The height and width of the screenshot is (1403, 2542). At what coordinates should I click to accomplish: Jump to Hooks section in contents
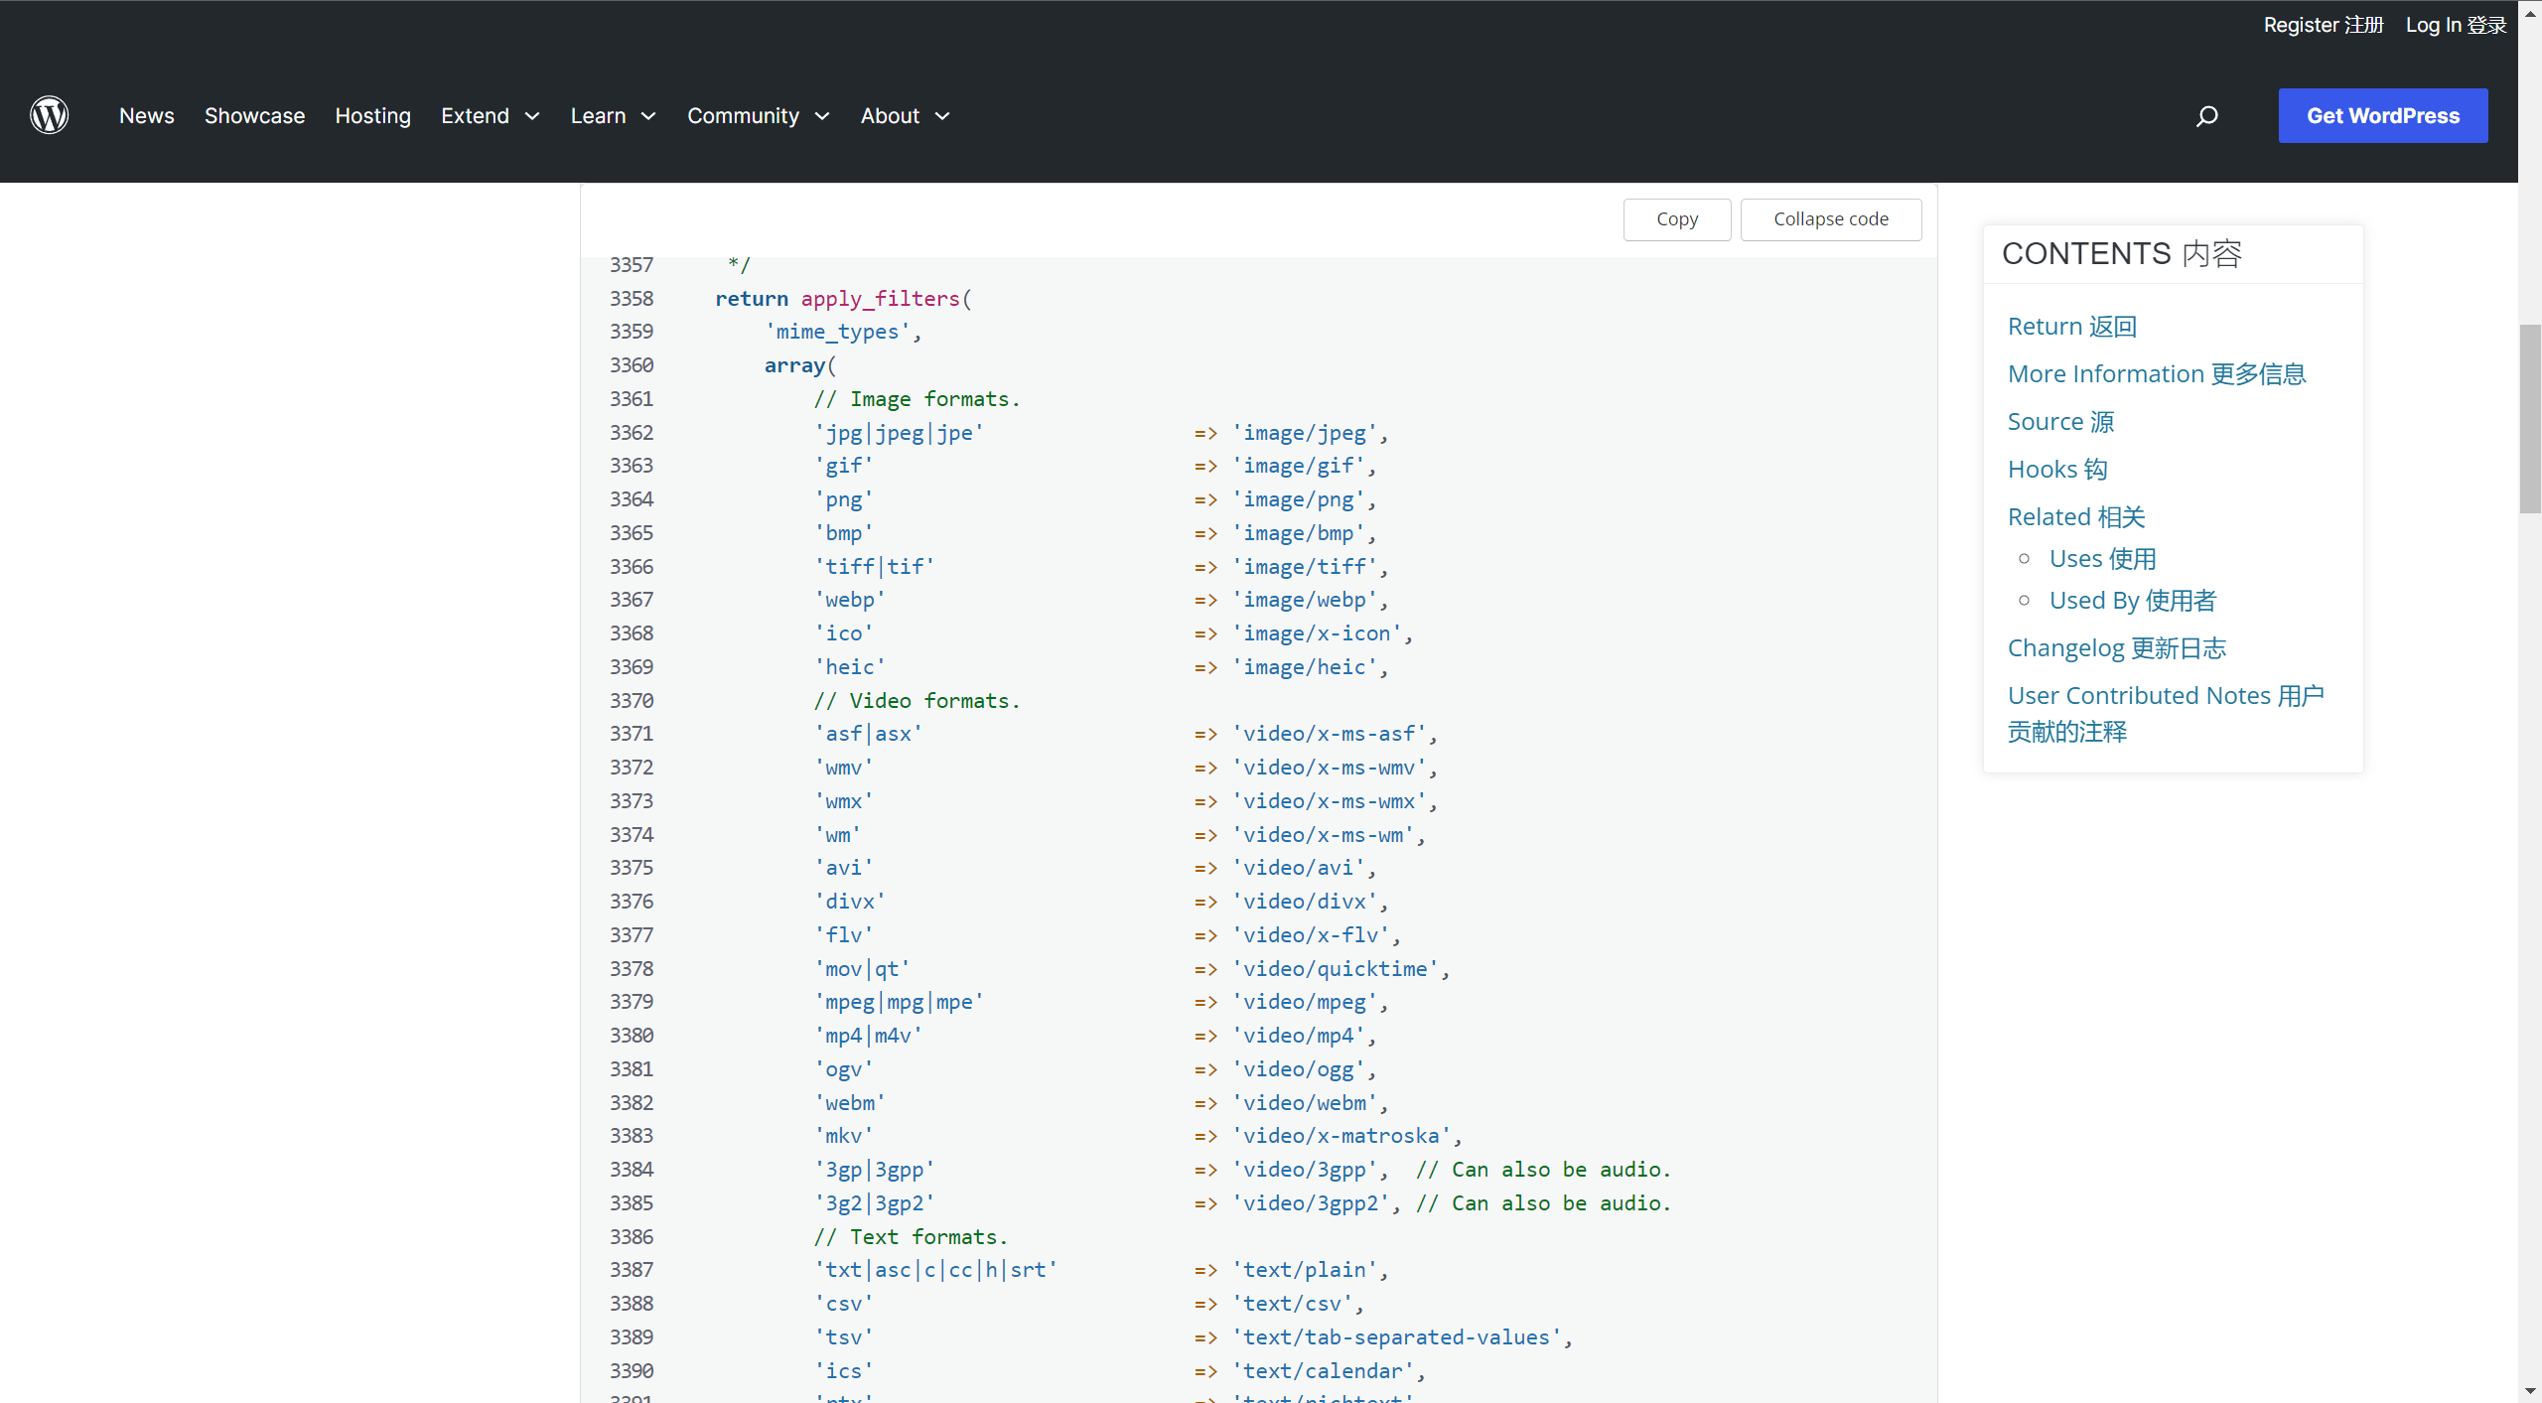tap(2057, 470)
